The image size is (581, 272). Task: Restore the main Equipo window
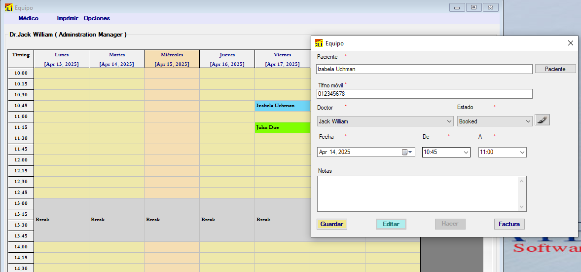[473, 7]
